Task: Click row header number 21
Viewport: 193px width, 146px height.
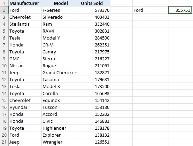Action: (x=4, y=142)
